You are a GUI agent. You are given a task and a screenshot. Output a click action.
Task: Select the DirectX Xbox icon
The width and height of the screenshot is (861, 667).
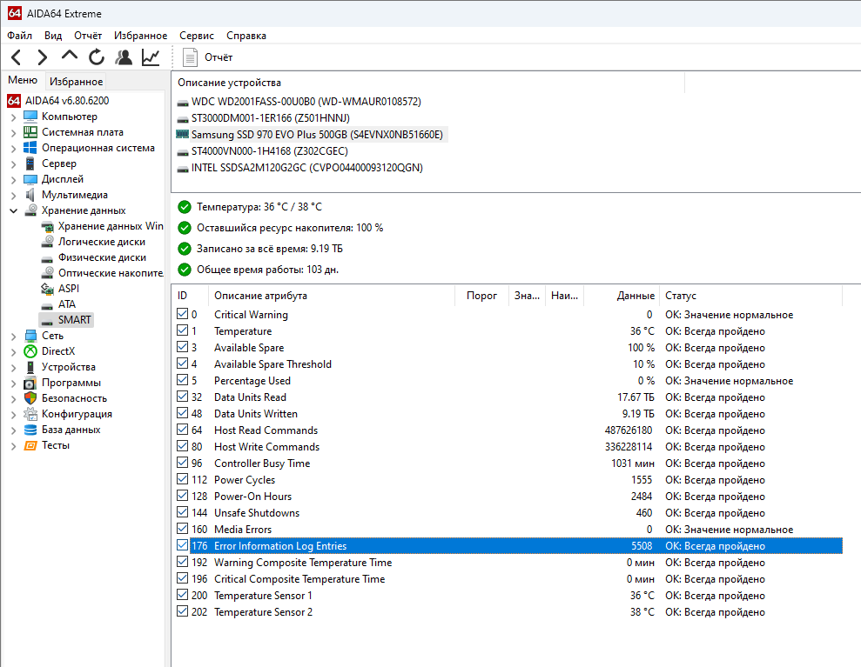click(x=30, y=351)
